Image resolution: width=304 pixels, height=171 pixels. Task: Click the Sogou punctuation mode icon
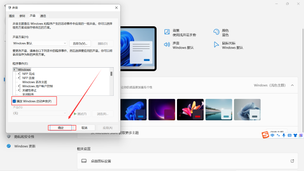click(x=278, y=135)
